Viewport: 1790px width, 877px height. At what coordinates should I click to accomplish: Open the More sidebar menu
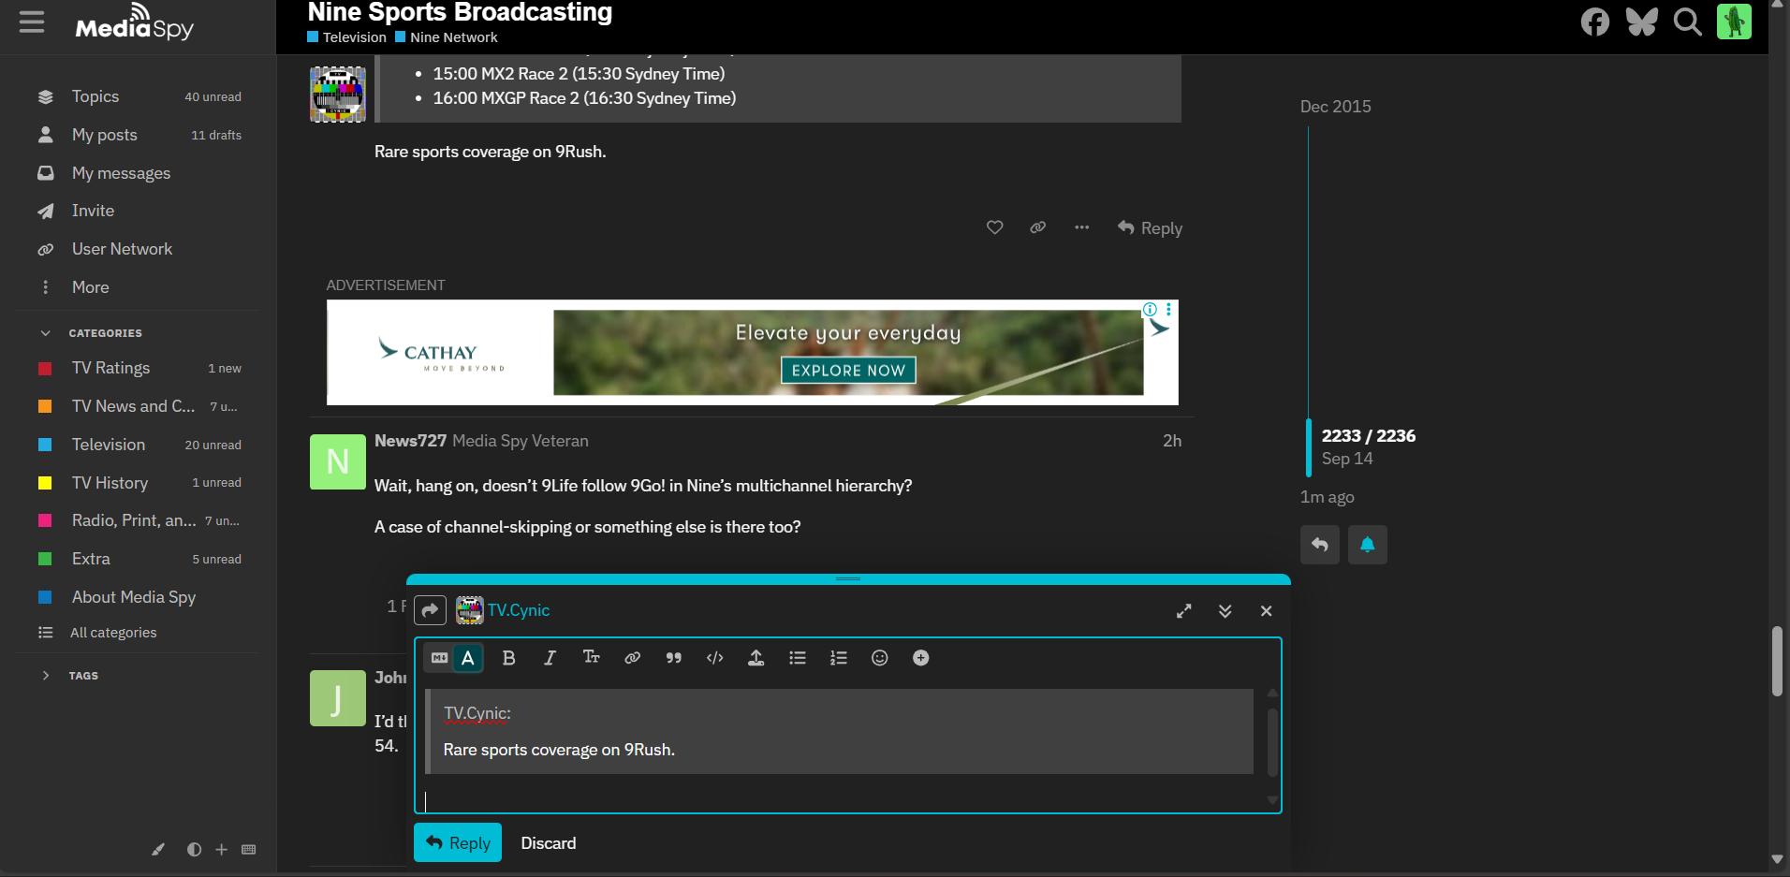tap(90, 287)
